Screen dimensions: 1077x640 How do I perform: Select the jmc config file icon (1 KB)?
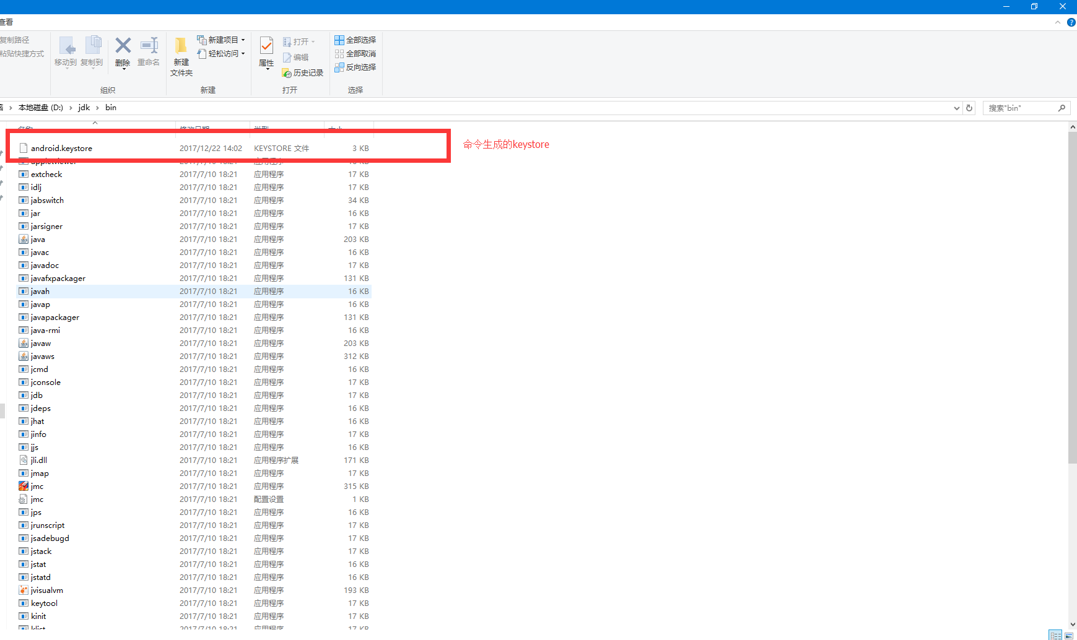pyautogui.click(x=24, y=499)
